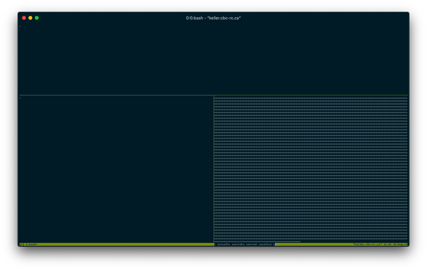Viewport: 427px width, 270px height.
Task: Click the [0] session index in status bar
Action: tap(21, 244)
